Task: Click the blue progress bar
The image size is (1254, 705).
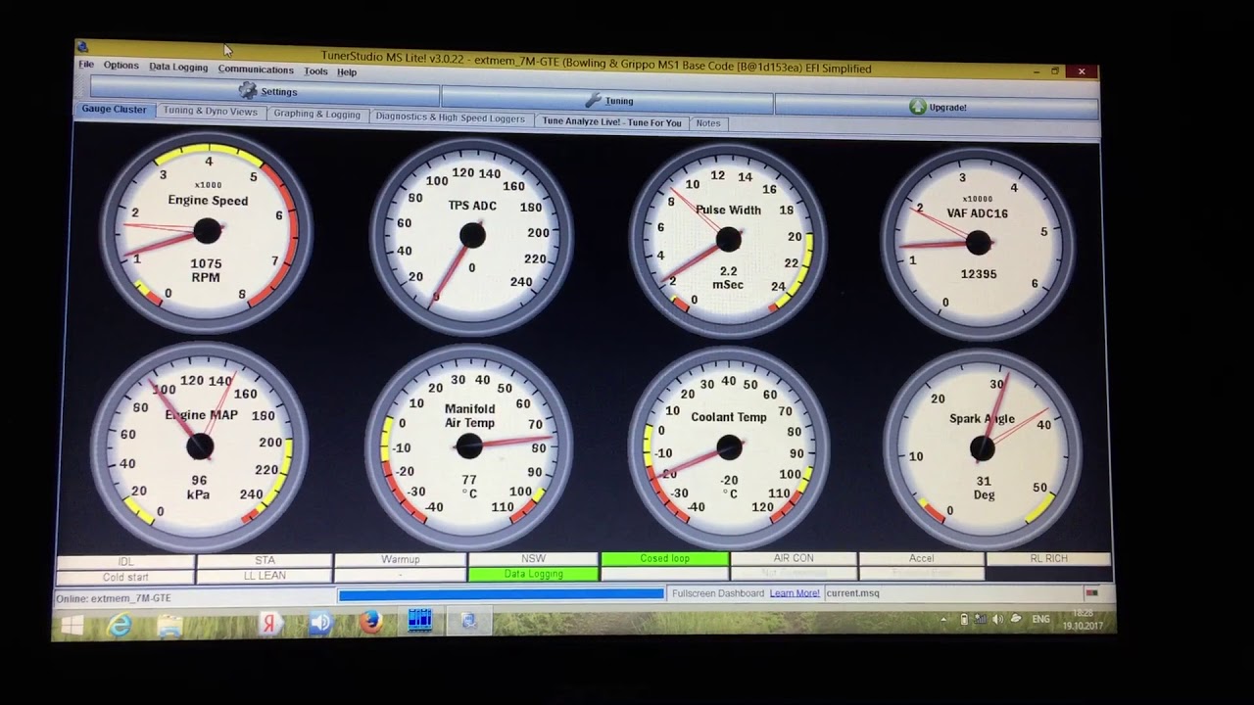Action: tap(501, 593)
